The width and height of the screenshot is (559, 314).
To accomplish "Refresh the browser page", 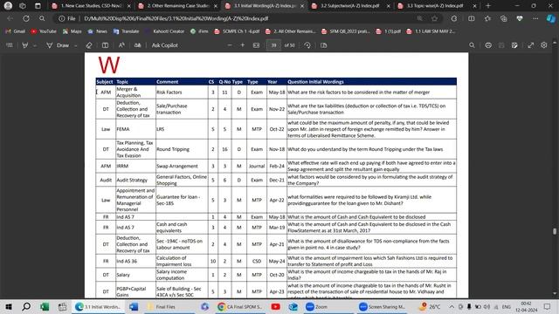I will [x=26, y=18].
